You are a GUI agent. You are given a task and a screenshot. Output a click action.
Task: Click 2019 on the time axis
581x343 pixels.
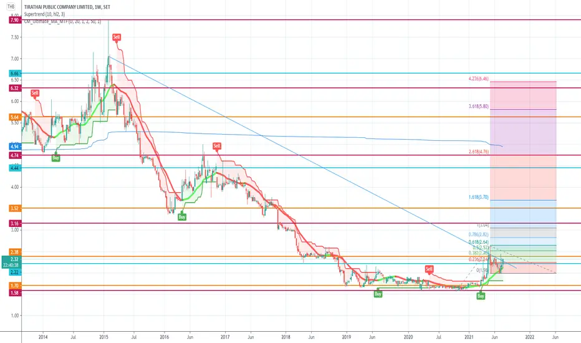tap(347, 337)
